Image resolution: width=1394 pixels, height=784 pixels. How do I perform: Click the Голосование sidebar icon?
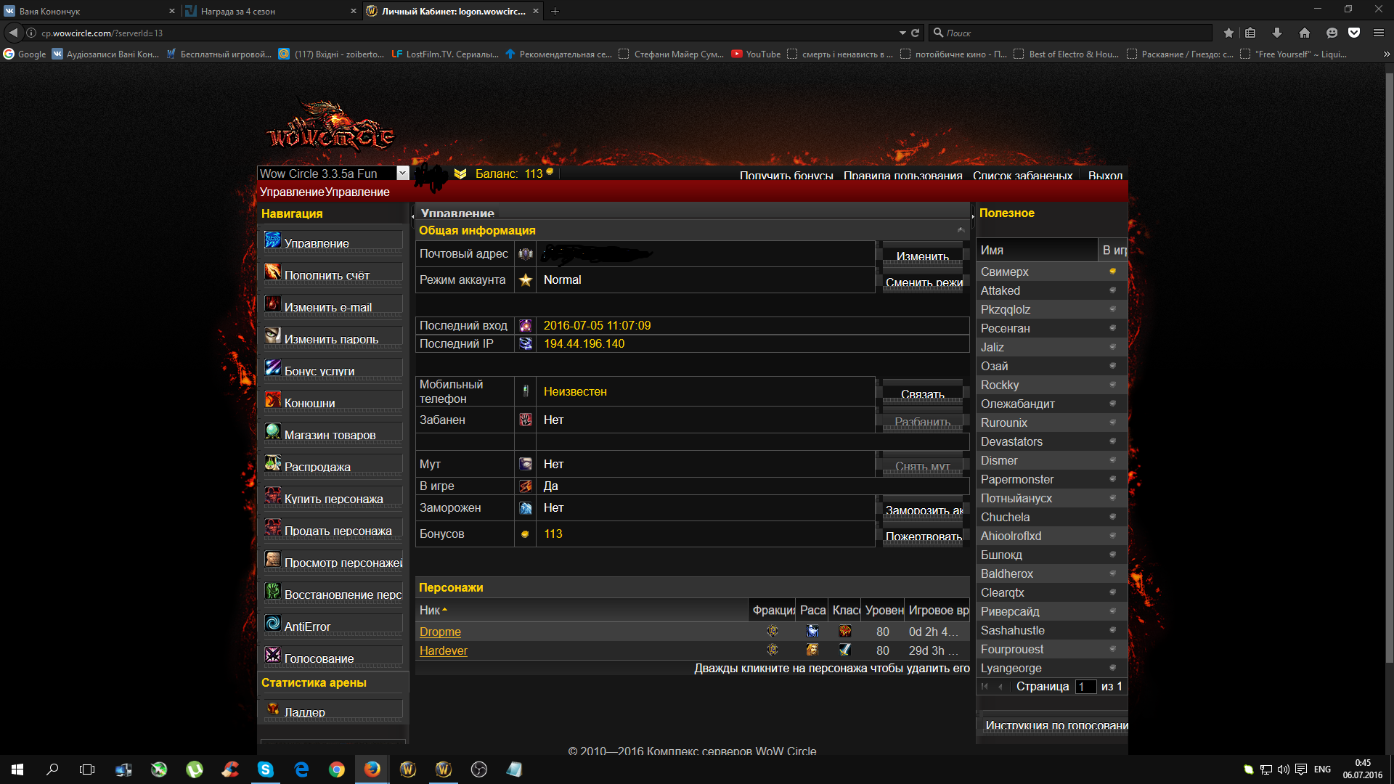point(272,656)
